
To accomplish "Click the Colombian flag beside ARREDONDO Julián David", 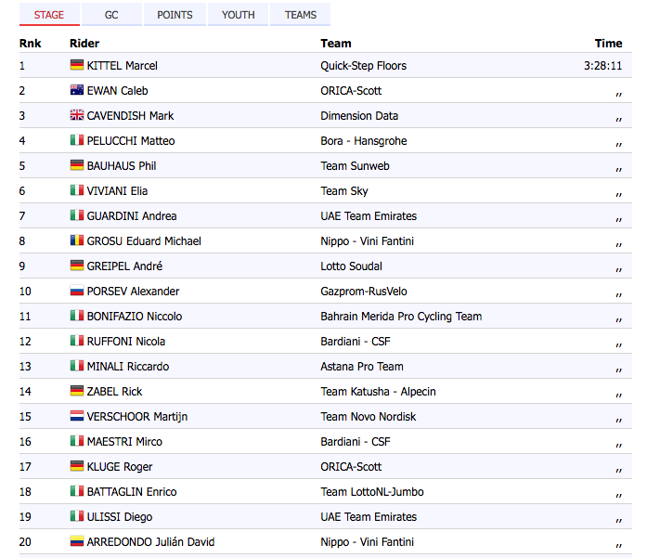I will [77, 542].
